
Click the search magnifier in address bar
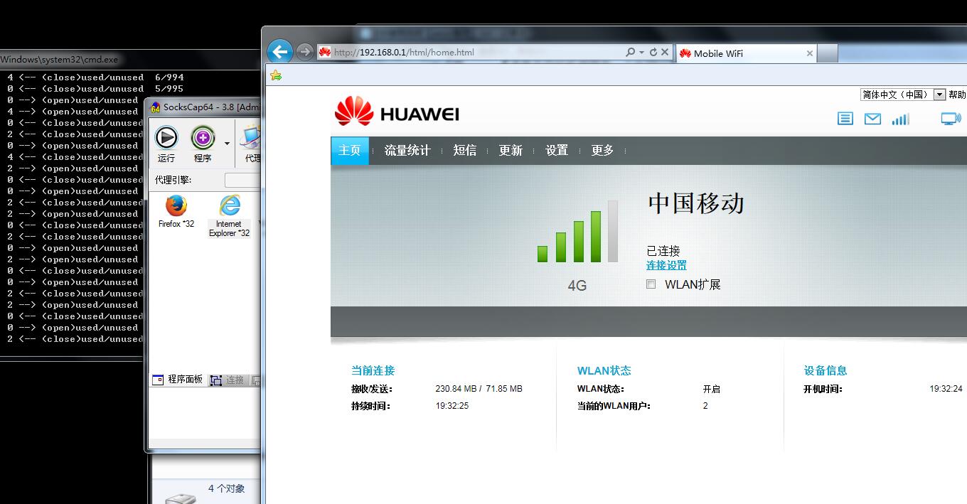(x=630, y=52)
